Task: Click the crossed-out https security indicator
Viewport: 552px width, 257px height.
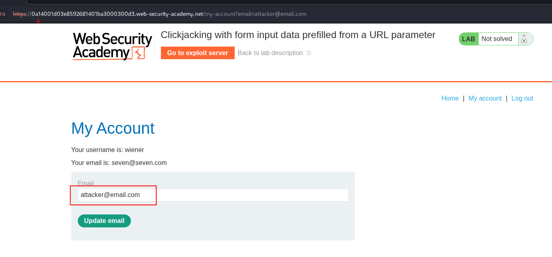Action: [x=19, y=14]
